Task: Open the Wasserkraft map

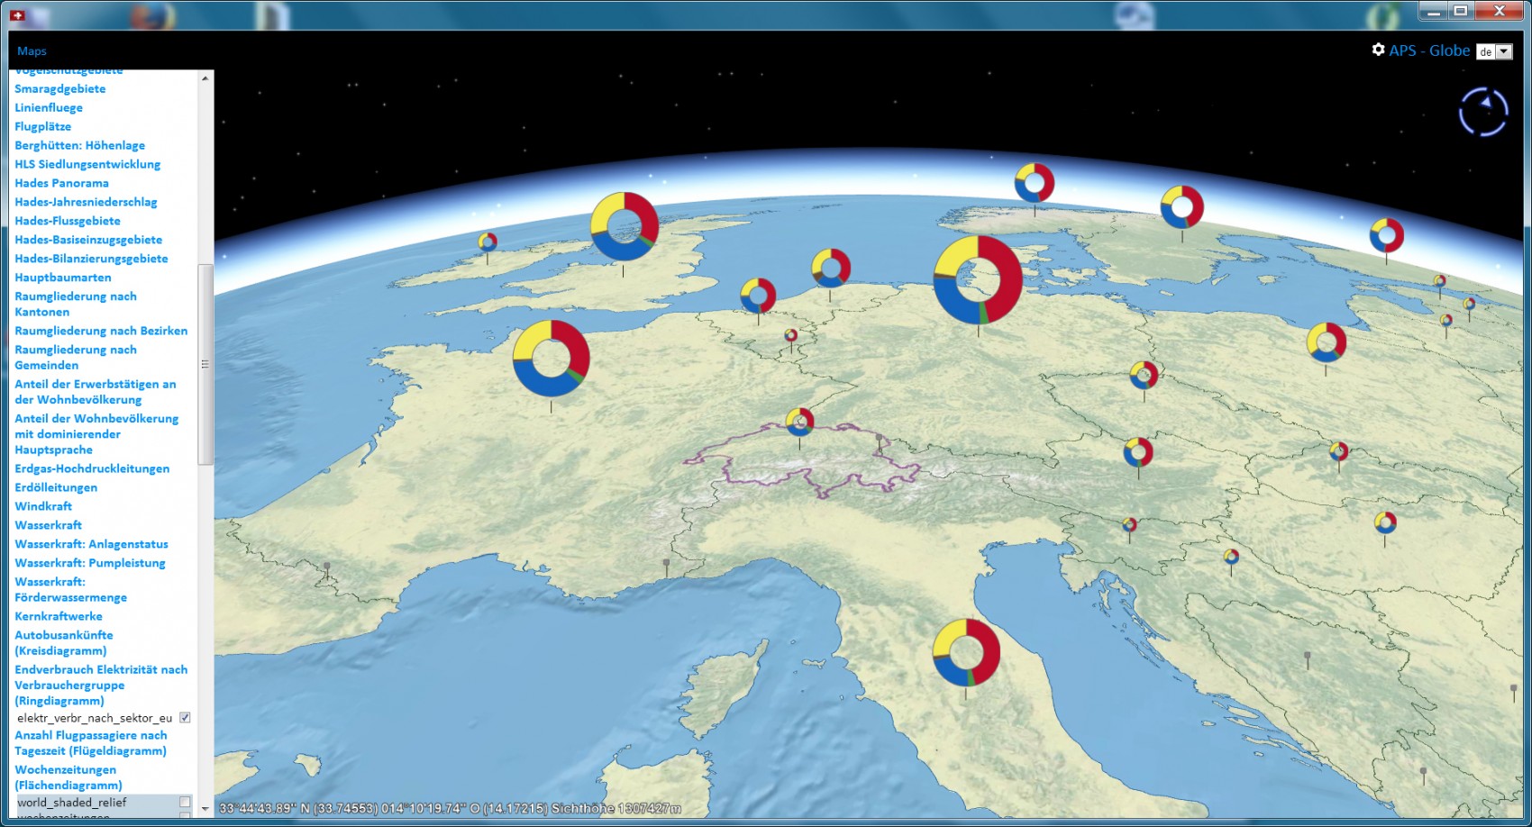Action: pyautogui.click(x=48, y=525)
